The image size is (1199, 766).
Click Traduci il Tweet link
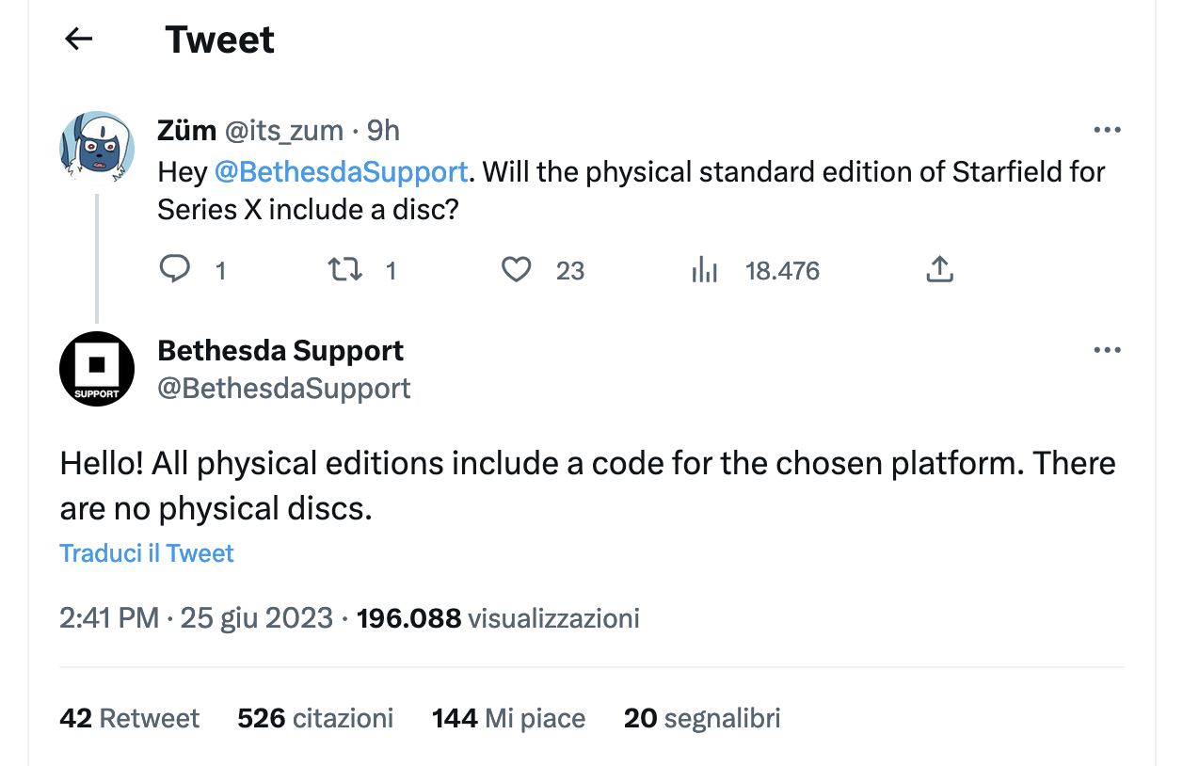(x=147, y=552)
